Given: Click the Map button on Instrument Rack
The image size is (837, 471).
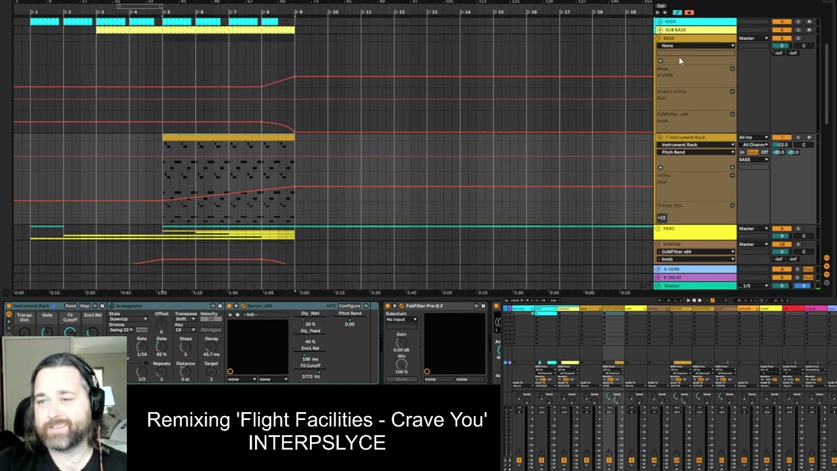Looking at the screenshot, I should pos(85,305).
